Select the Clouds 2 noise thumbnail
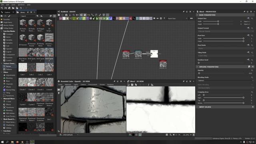Viewport: 256px width, 144px height. (32, 82)
